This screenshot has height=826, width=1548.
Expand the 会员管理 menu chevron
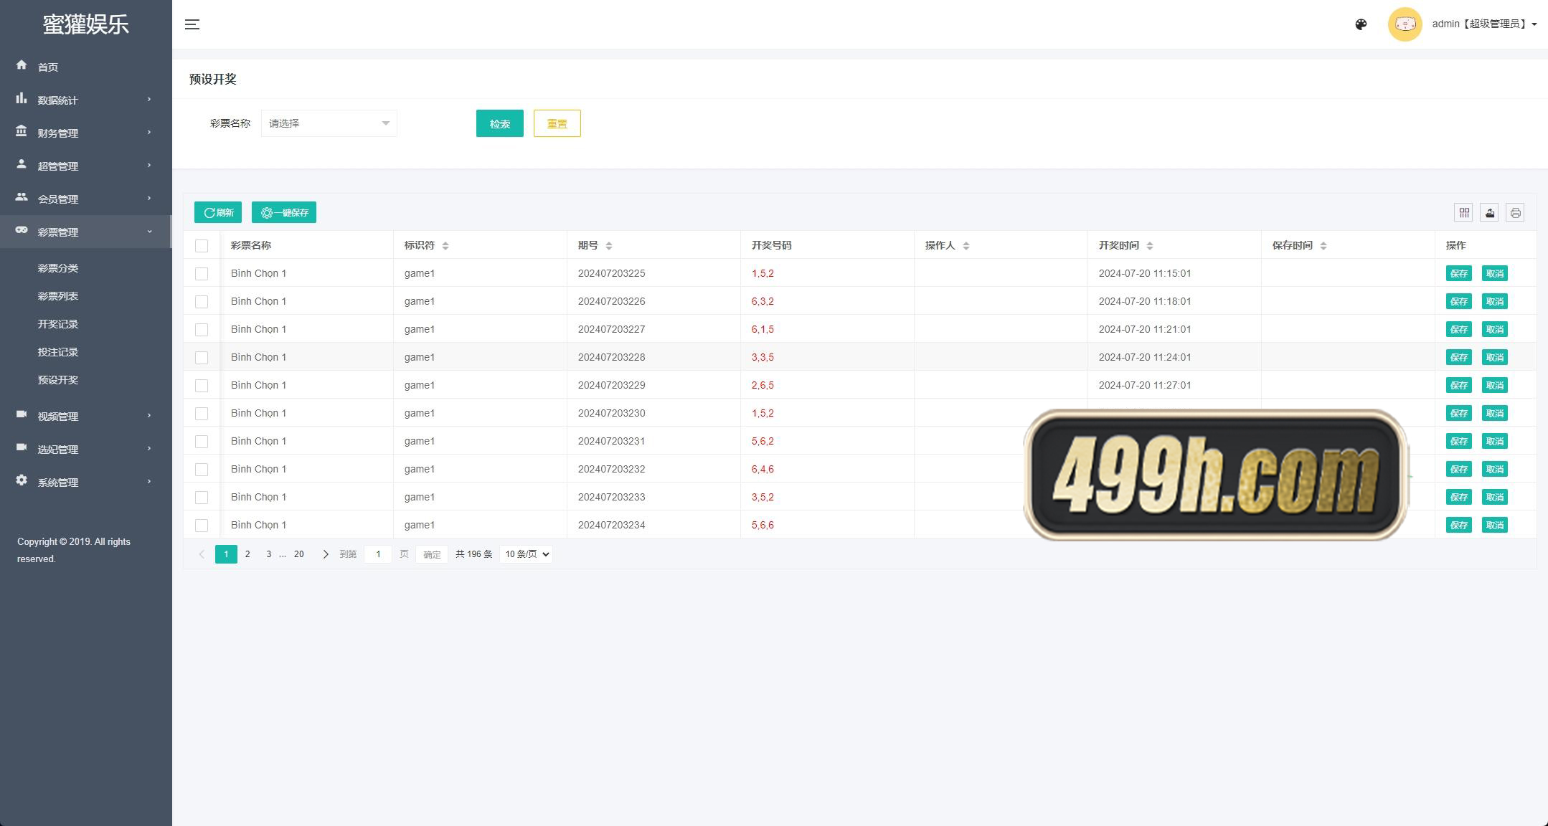click(149, 198)
